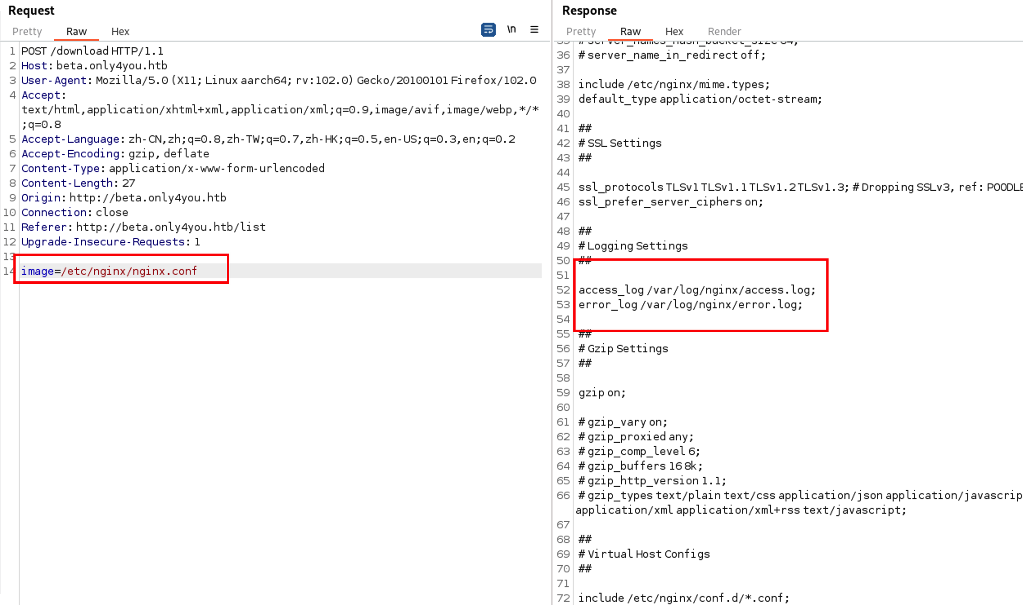
Task: Open the Response Render tab
Action: click(724, 31)
